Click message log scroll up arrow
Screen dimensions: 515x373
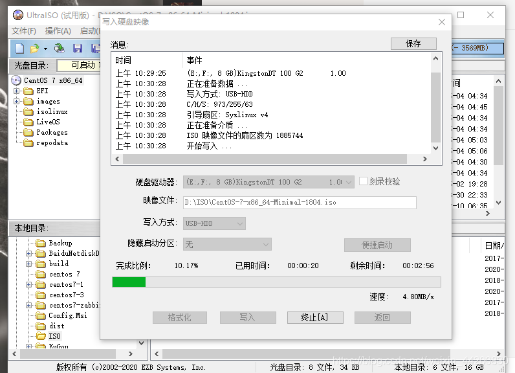[x=436, y=58]
